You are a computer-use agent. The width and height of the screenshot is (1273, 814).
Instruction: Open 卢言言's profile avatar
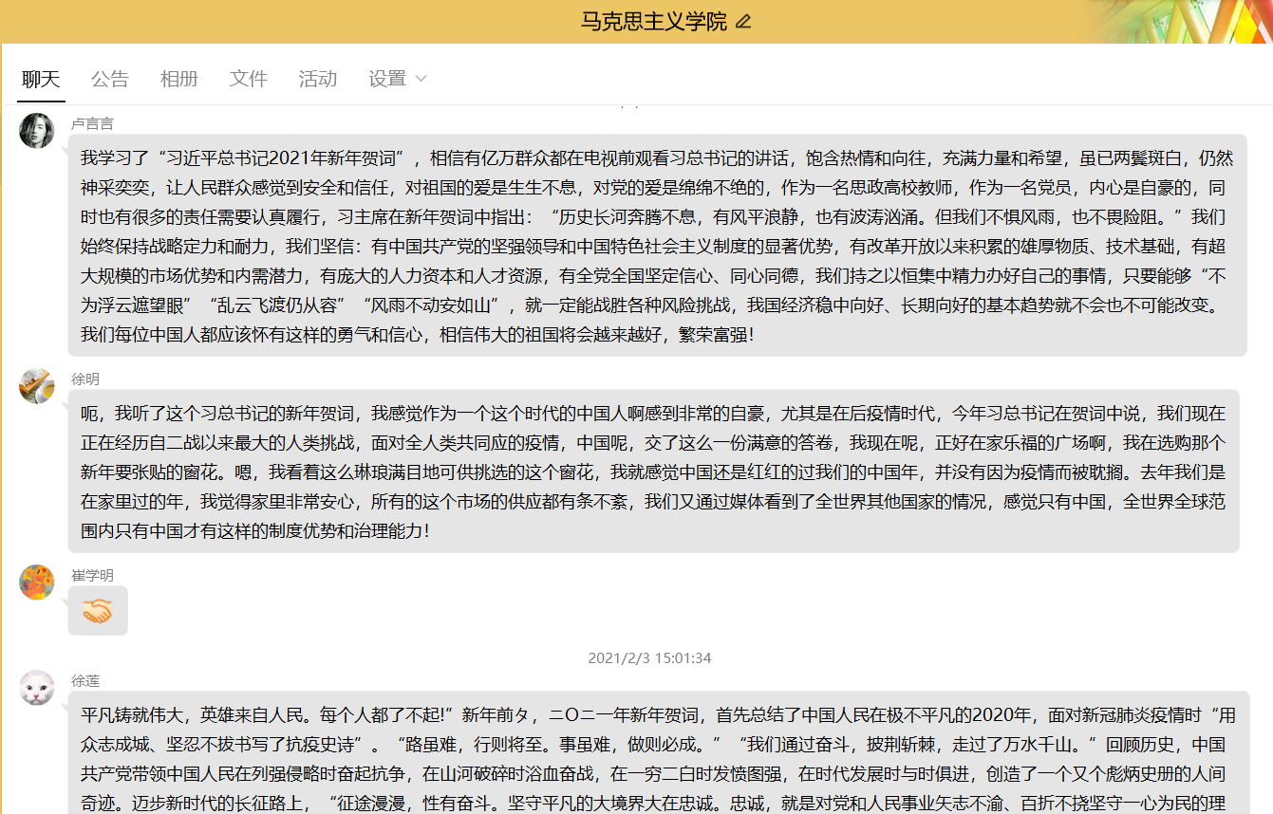[x=36, y=131]
